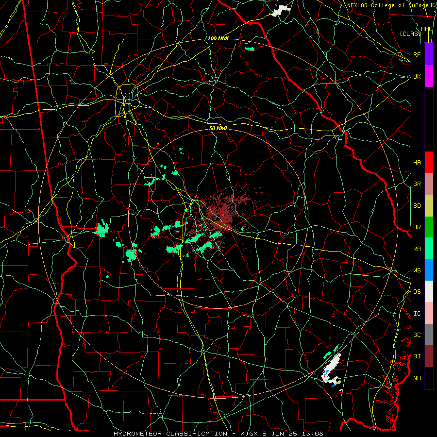The image size is (437, 437).
Task: Click the HR legend label
Action: pos(417,227)
